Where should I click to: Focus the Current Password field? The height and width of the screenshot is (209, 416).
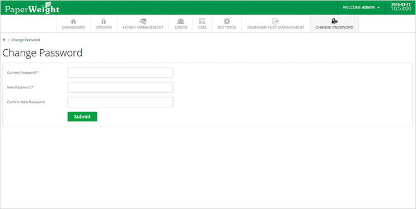tap(120, 73)
